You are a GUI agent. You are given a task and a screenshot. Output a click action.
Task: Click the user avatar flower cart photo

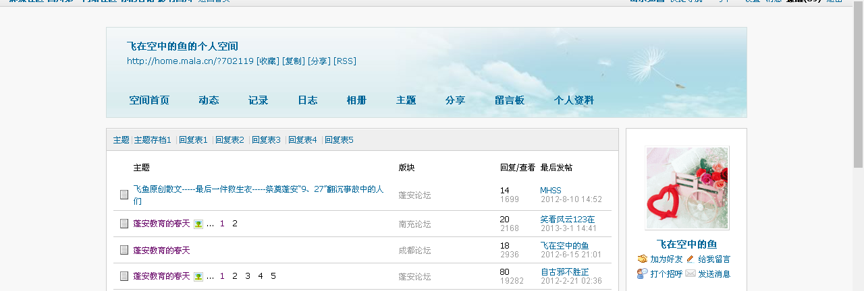coord(686,188)
